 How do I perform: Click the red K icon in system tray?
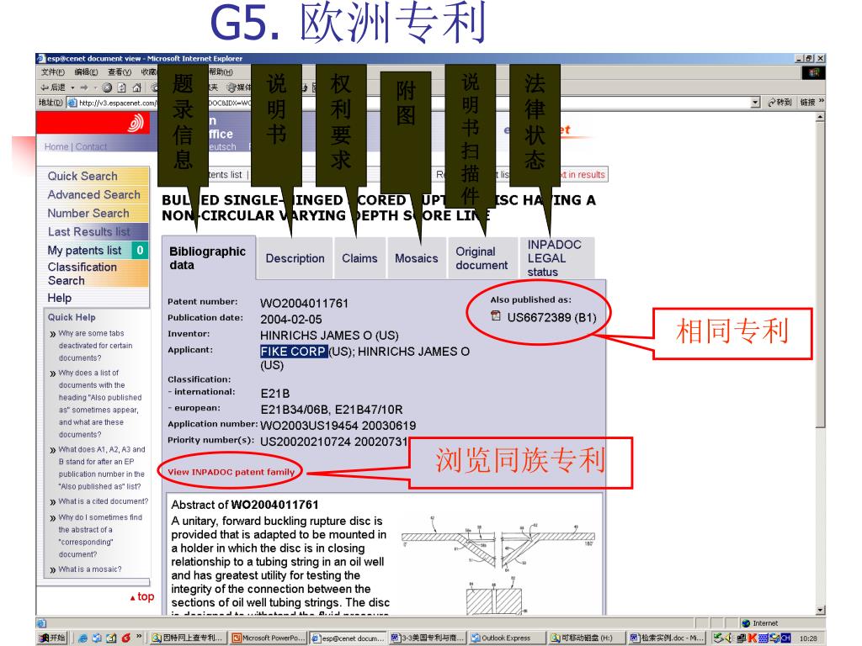pyautogui.click(x=752, y=638)
